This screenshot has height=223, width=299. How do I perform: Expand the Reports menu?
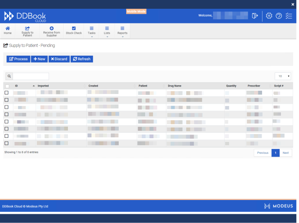122,30
